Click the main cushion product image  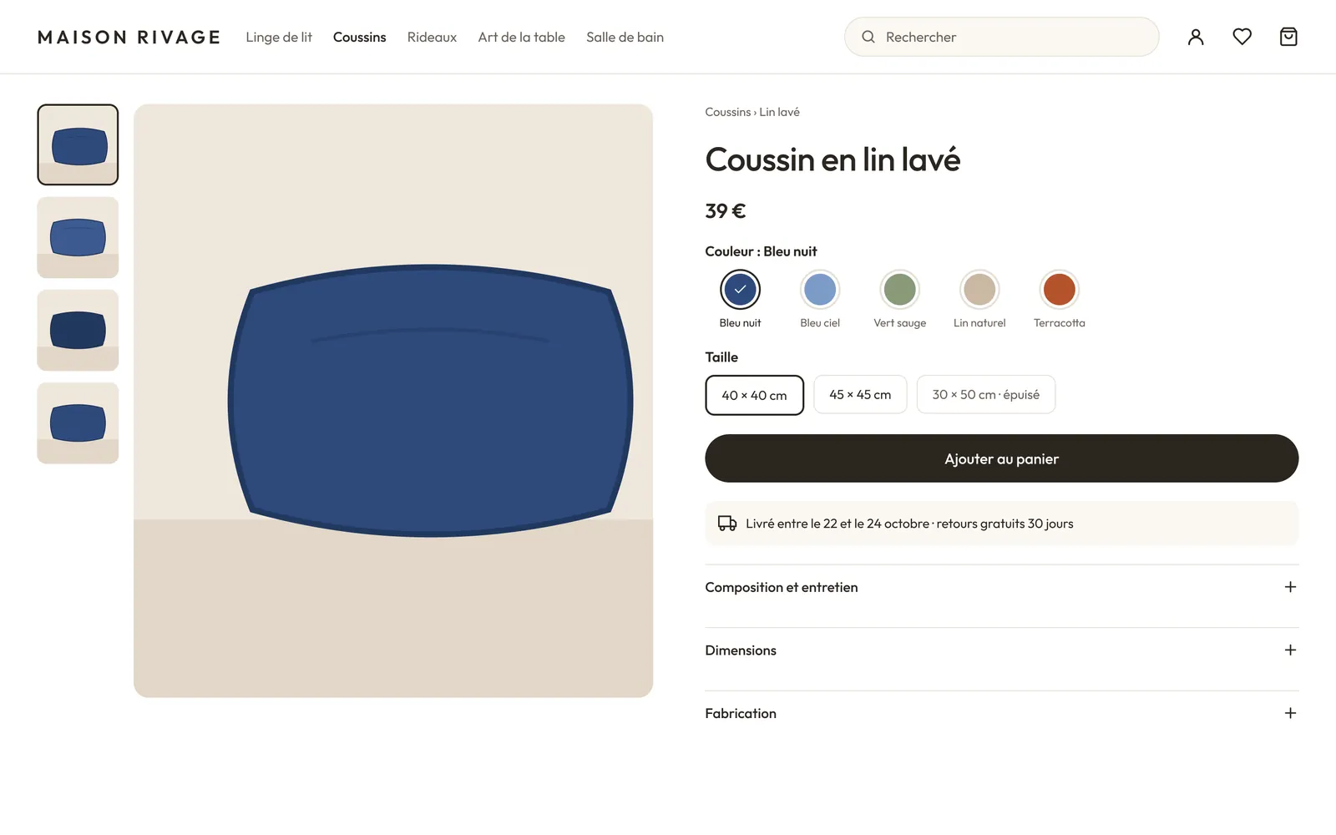393,401
